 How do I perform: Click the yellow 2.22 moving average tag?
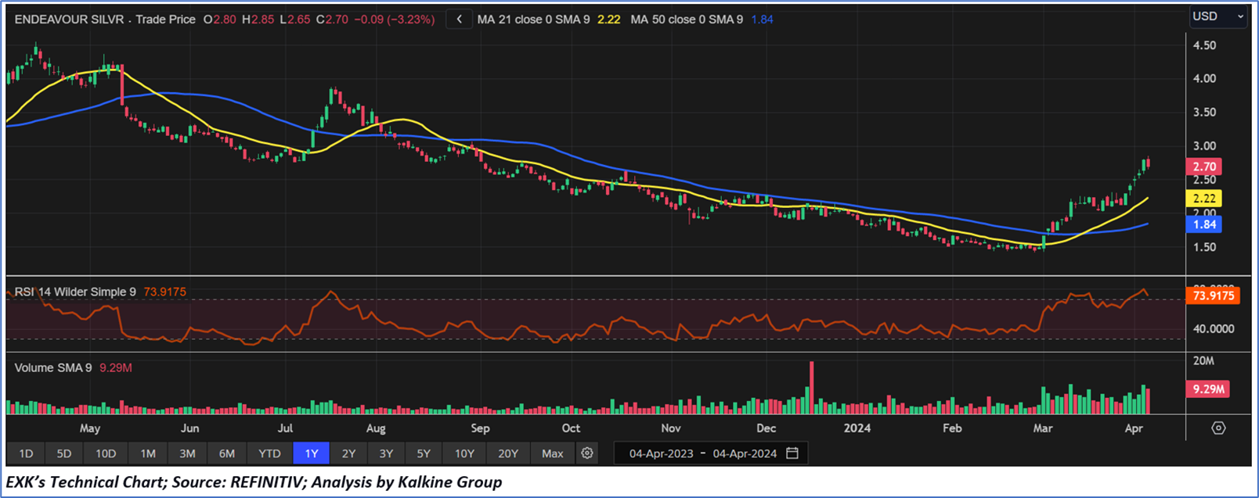[1204, 199]
